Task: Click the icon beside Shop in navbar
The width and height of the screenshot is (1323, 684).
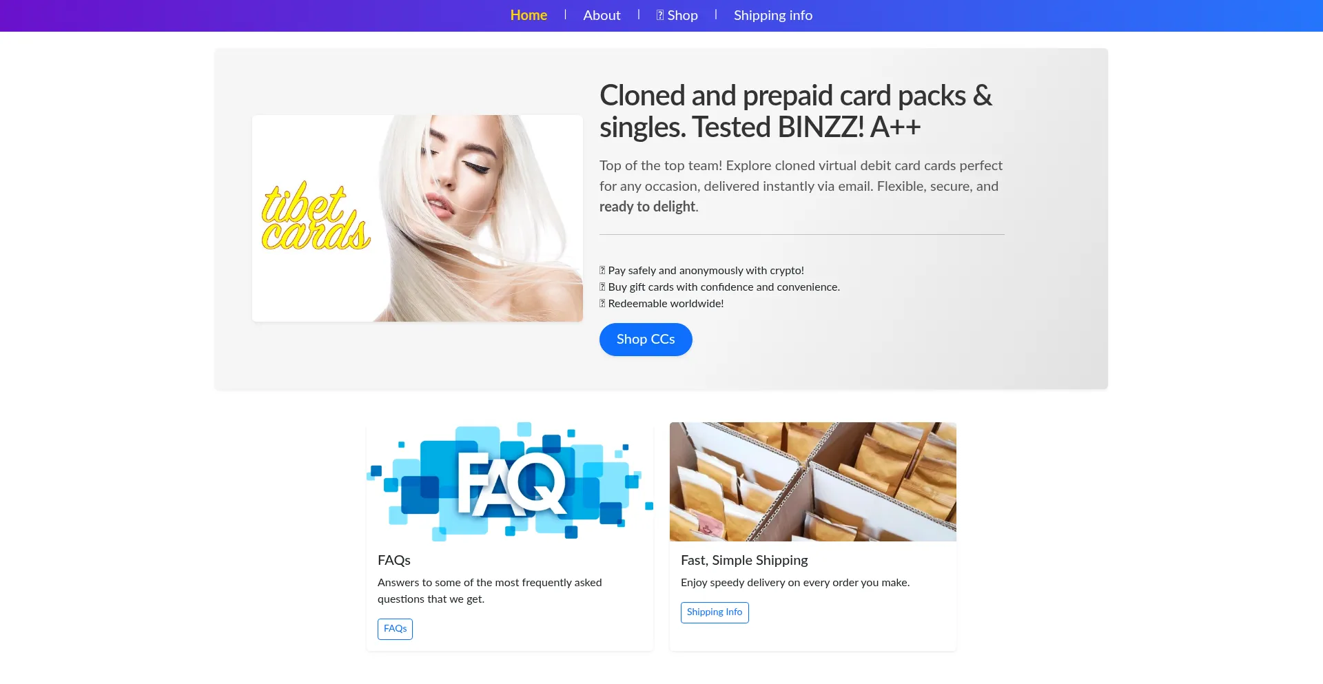Action: [660, 15]
